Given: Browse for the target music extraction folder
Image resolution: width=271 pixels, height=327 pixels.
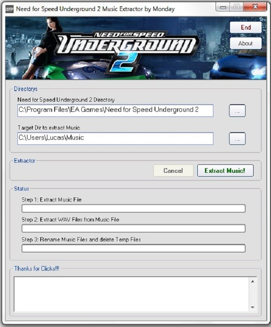Looking at the screenshot, I should pos(237,139).
